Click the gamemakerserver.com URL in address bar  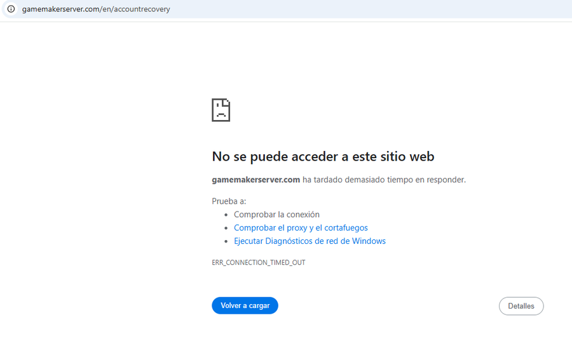[x=96, y=9]
